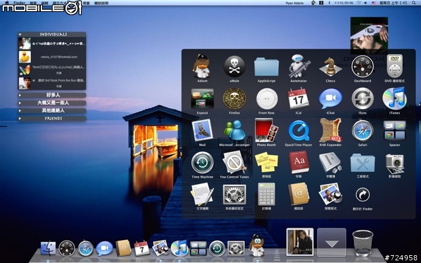Click the volume icon in menu bar
Image resolution: width=421 pixels, height=263 pixels.
point(366,3)
